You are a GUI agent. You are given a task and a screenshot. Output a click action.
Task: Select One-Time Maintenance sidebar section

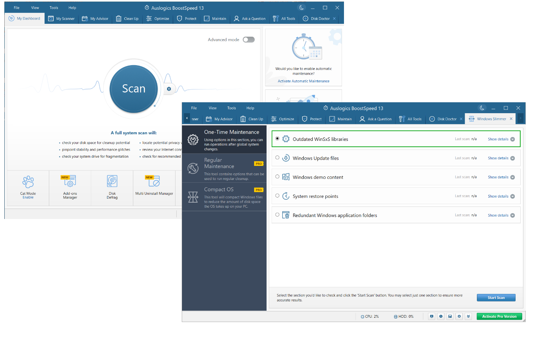[224, 140]
